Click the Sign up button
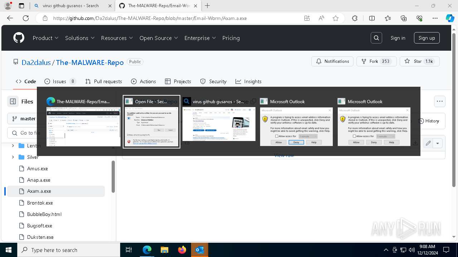This screenshot has height=257, width=458. (427, 38)
